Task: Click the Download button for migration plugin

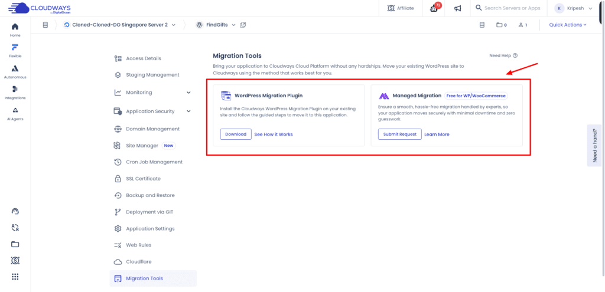Action: (x=236, y=134)
